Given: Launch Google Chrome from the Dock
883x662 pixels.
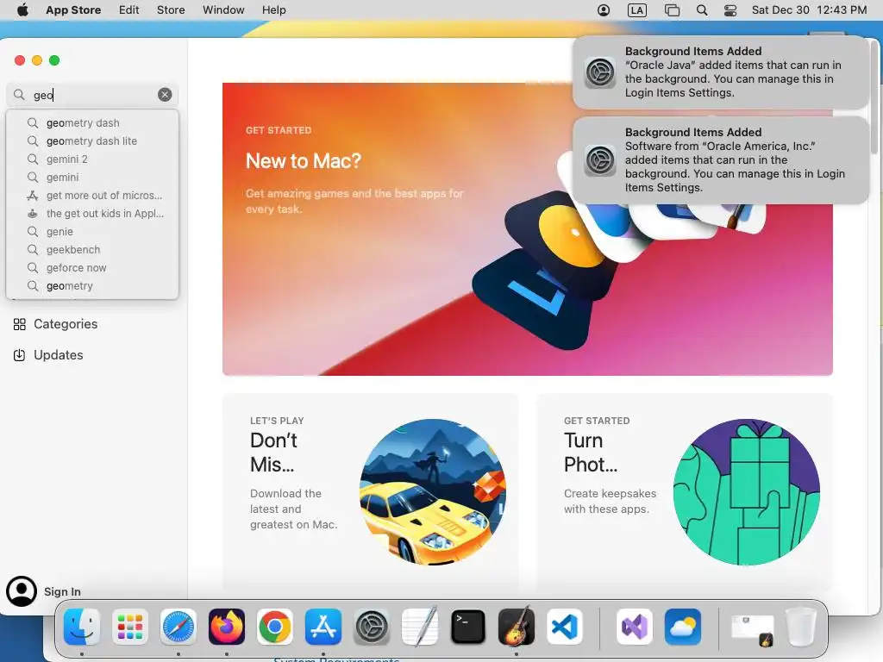Looking at the screenshot, I should tap(275, 627).
